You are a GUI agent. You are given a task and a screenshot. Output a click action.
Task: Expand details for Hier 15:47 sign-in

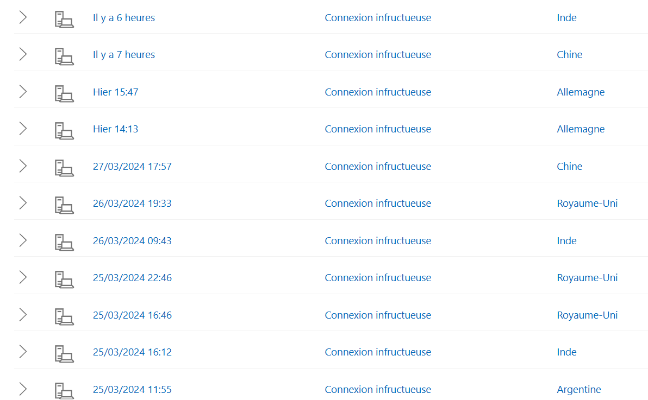point(23,92)
